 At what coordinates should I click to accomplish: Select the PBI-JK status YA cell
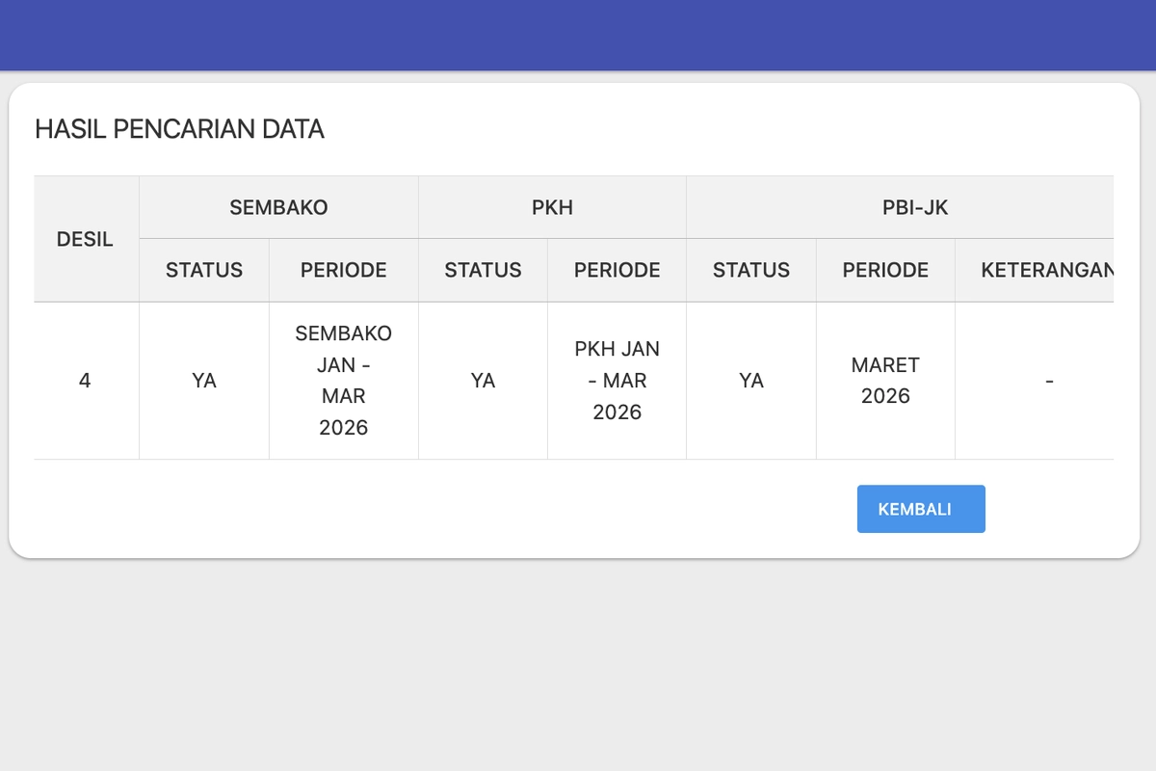click(x=751, y=381)
